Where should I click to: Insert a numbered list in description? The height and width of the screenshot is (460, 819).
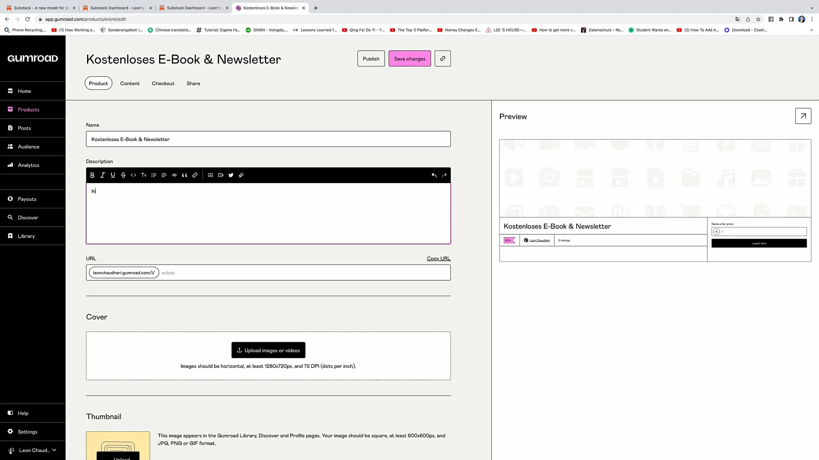pos(164,175)
